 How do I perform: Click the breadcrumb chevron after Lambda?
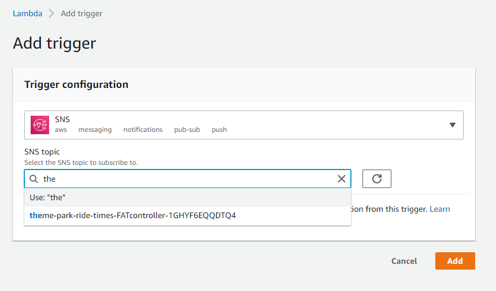51,14
